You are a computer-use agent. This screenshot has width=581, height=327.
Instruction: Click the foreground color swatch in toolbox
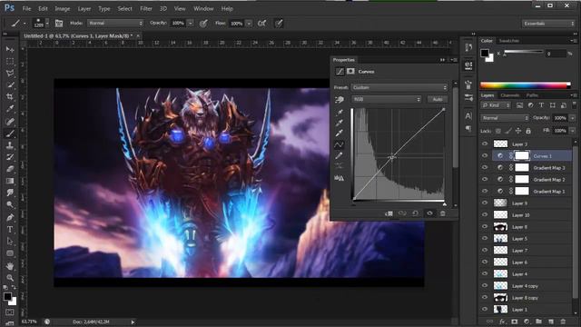tap(7, 296)
